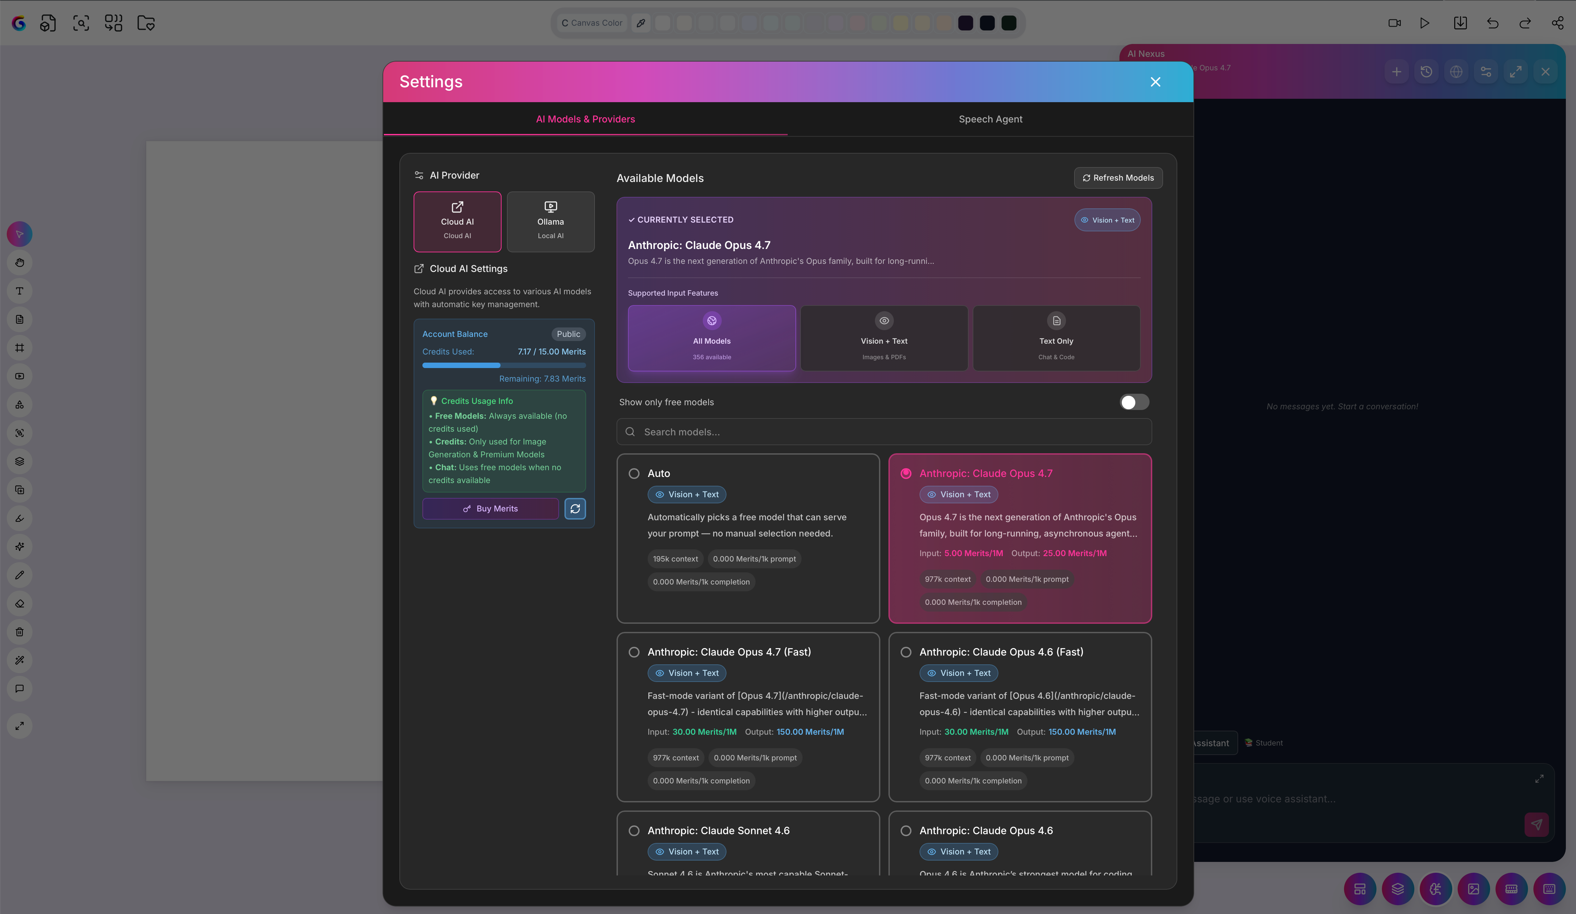Select Claude Sonnet 4.6 radio button
This screenshot has width=1576, height=914.
pos(634,831)
